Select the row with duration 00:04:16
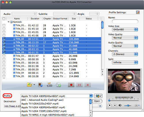Screen dimensions: 144x117 coord(52,63)
